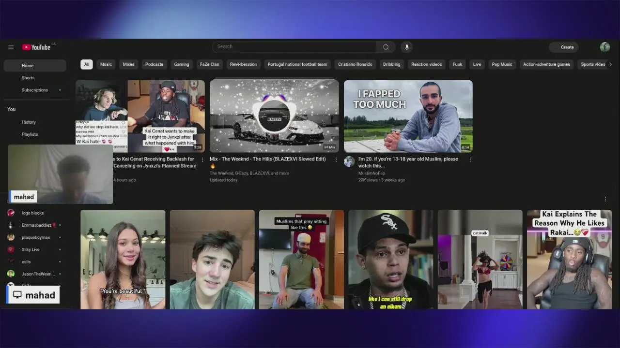Open "drop an album" Short thumbnail
620x348 pixels.
[390, 260]
